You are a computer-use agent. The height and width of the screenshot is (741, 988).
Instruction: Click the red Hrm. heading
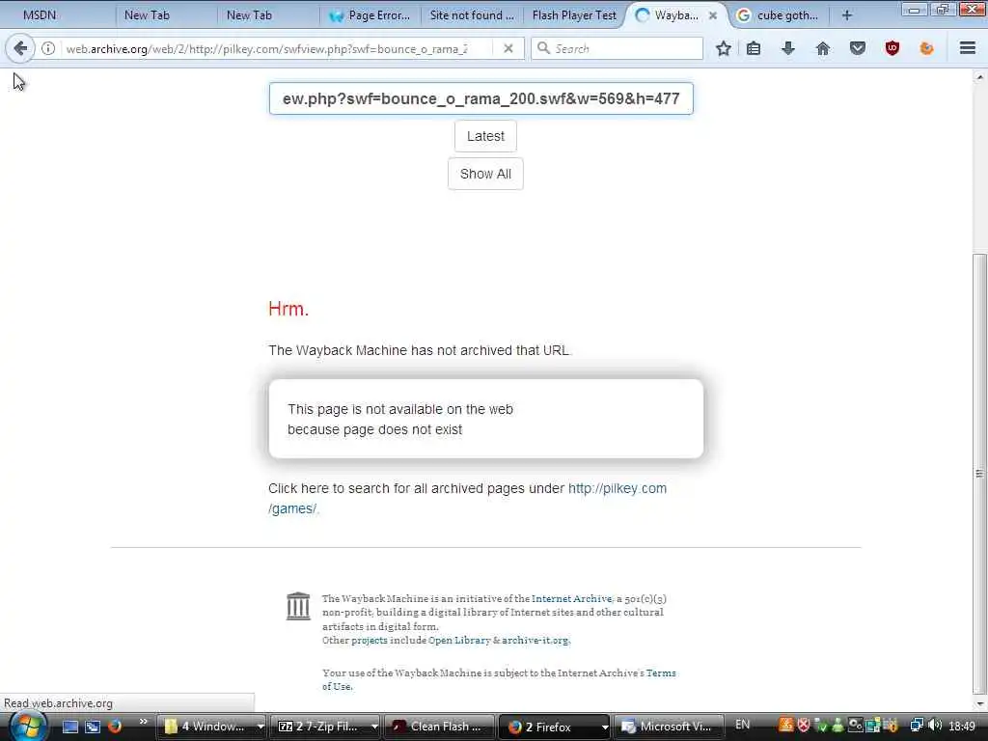click(288, 309)
